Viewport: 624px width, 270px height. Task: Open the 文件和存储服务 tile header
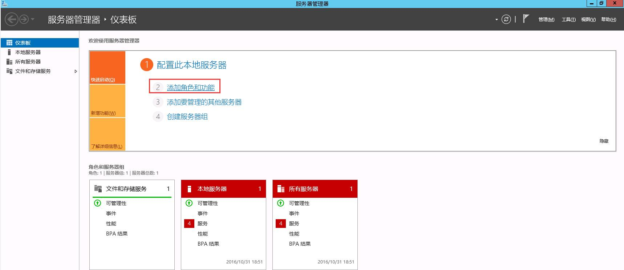click(x=132, y=189)
